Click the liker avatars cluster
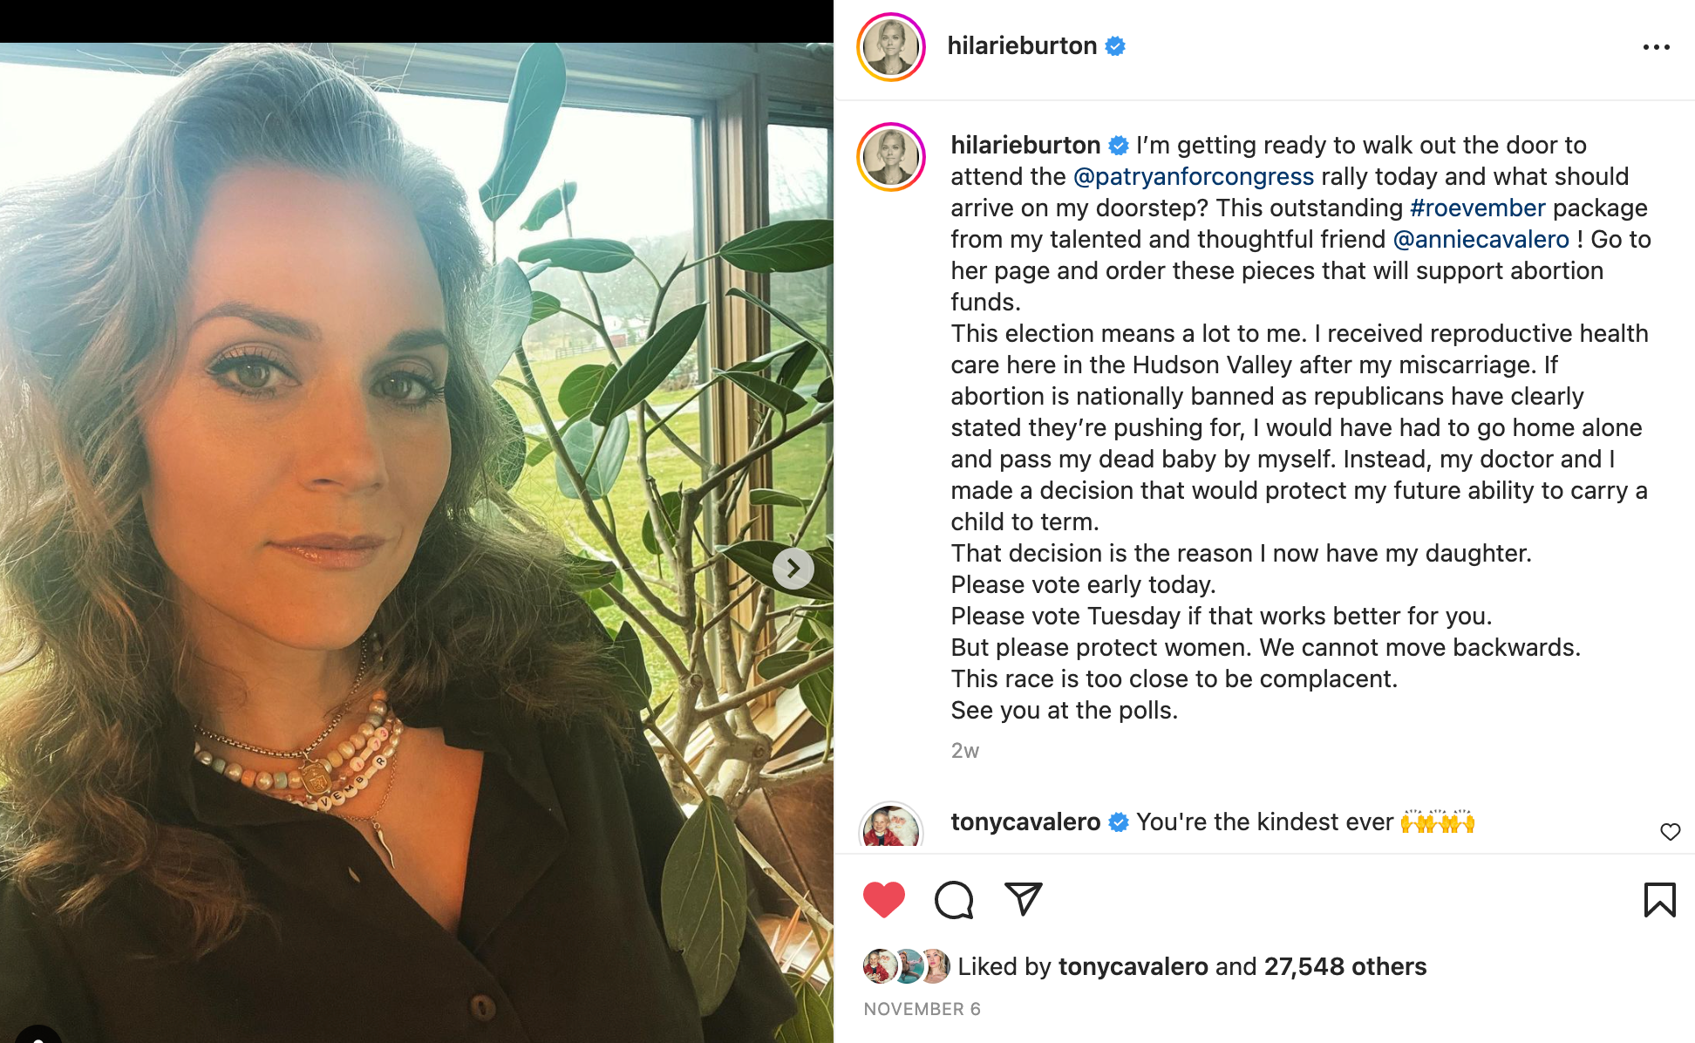 (905, 966)
